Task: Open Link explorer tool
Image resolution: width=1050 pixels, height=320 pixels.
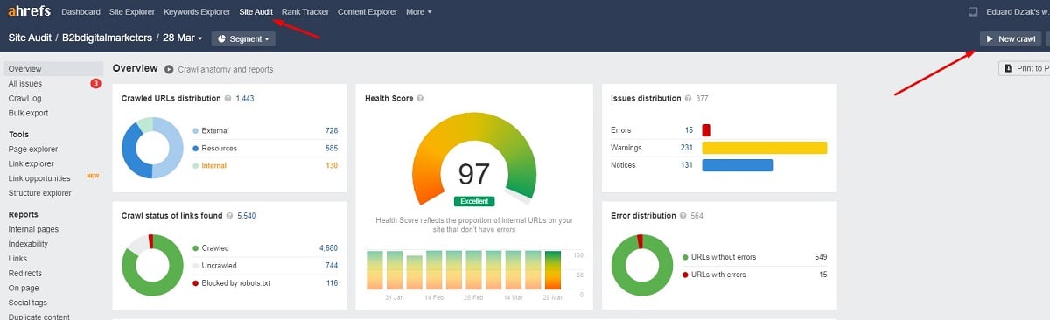Action: tap(31, 163)
